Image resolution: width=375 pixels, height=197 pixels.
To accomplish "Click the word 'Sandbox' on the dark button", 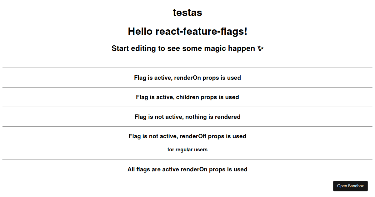I will coord(356,186).
